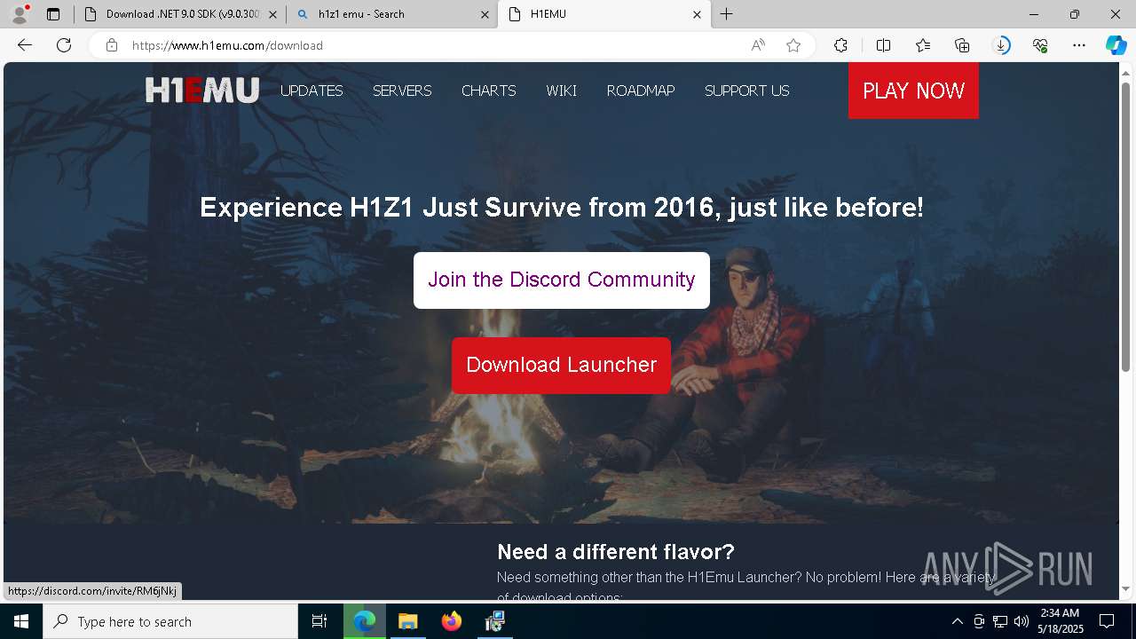Open the Favorites list
The height and width of the screenshot is (639, 1136).
click(x=923, y=45)
